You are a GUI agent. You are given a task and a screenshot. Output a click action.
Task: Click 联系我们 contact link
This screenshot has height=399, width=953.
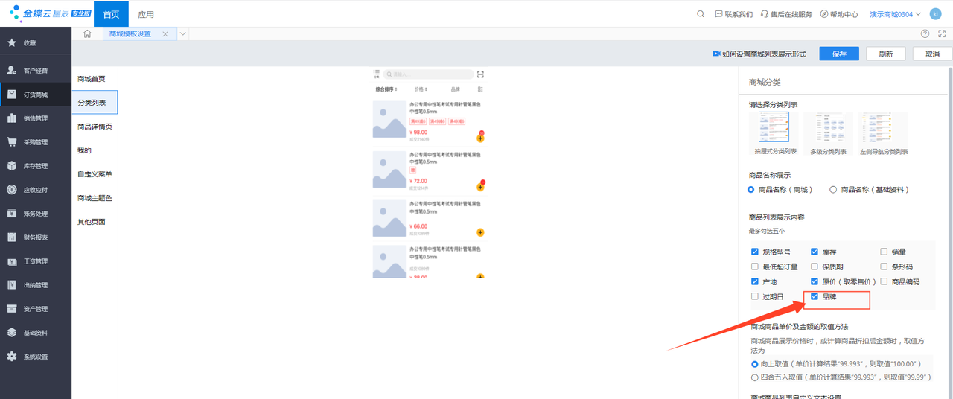pyautogui.click(x=733, y=14)
